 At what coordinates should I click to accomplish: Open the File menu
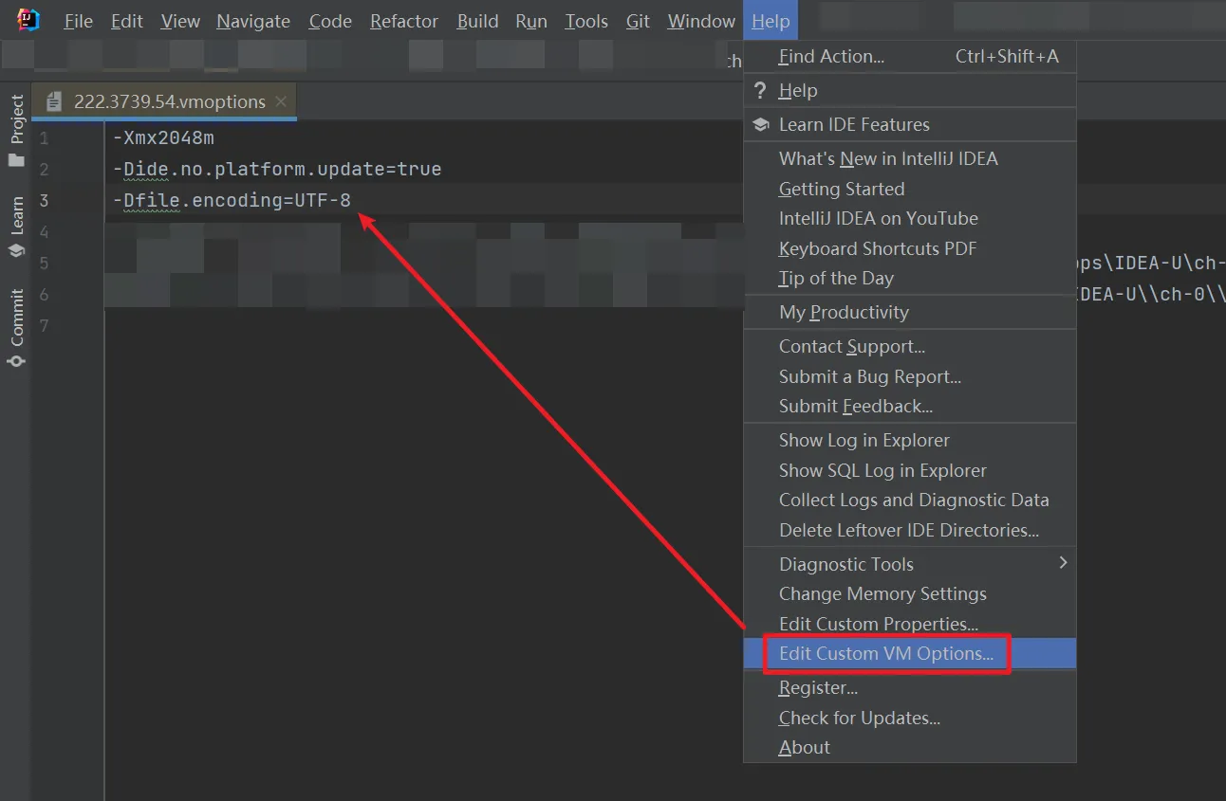[x=78, y=21]
